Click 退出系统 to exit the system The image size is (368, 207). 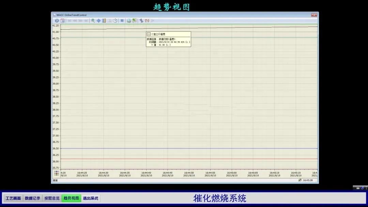91,198
